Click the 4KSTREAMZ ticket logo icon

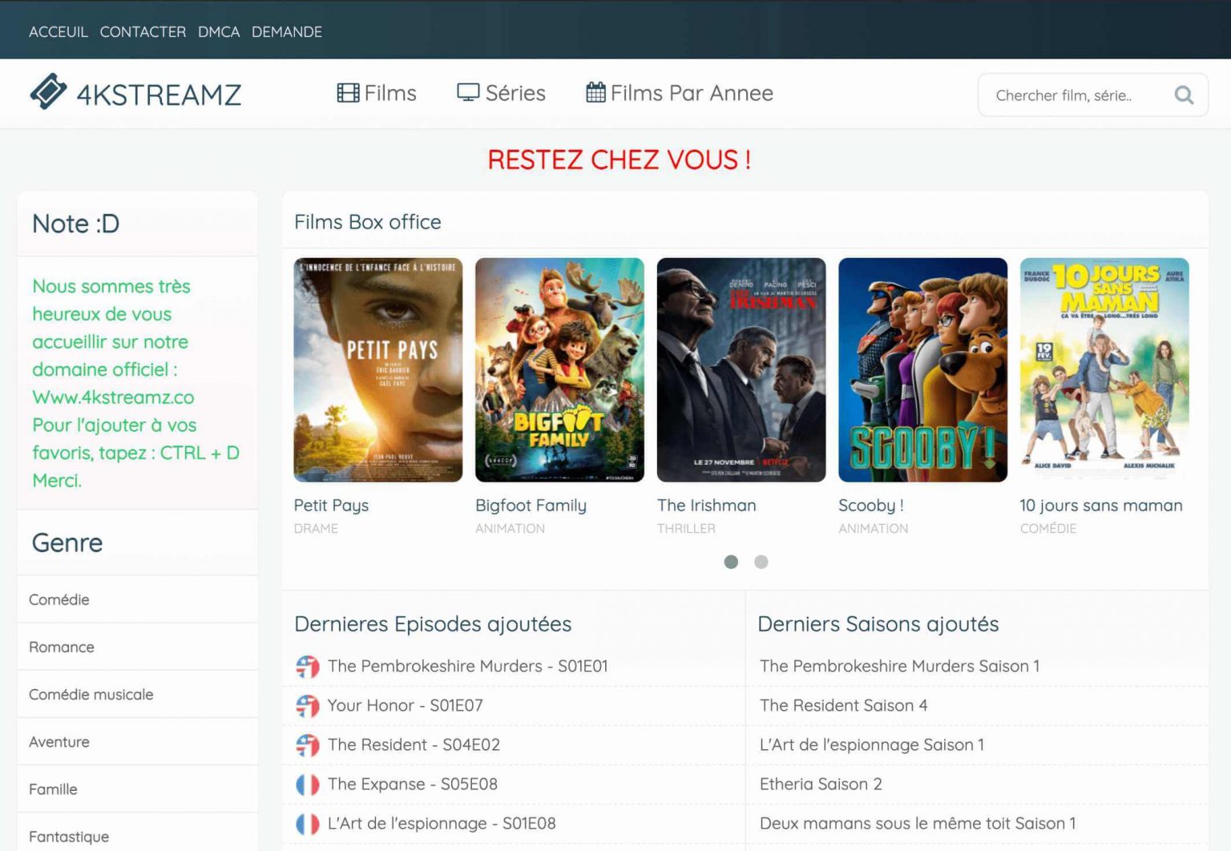pos(48,92)
